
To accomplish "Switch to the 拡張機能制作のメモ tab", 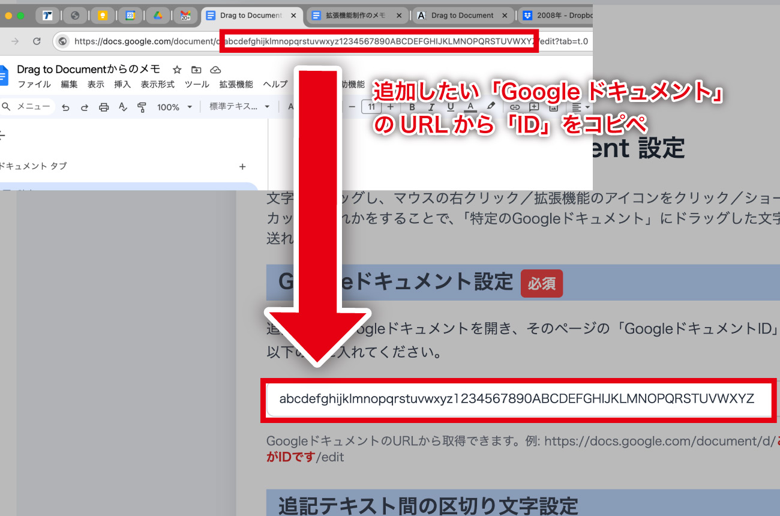I will point(358,16).
